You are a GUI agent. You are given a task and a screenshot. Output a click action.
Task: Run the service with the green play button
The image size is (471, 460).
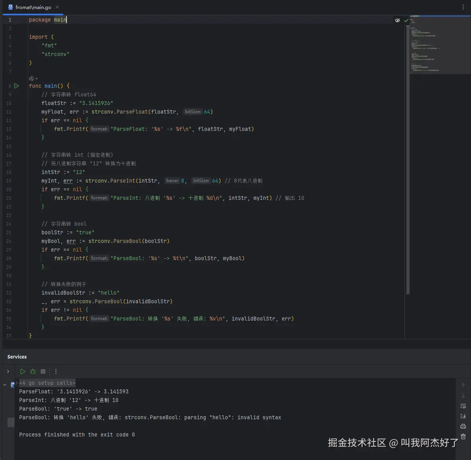point(23,371)
